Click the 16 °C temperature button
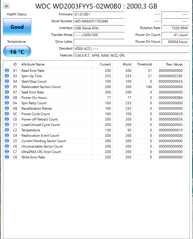The width and height of the screenshot is (193, 239). (17, 52)
